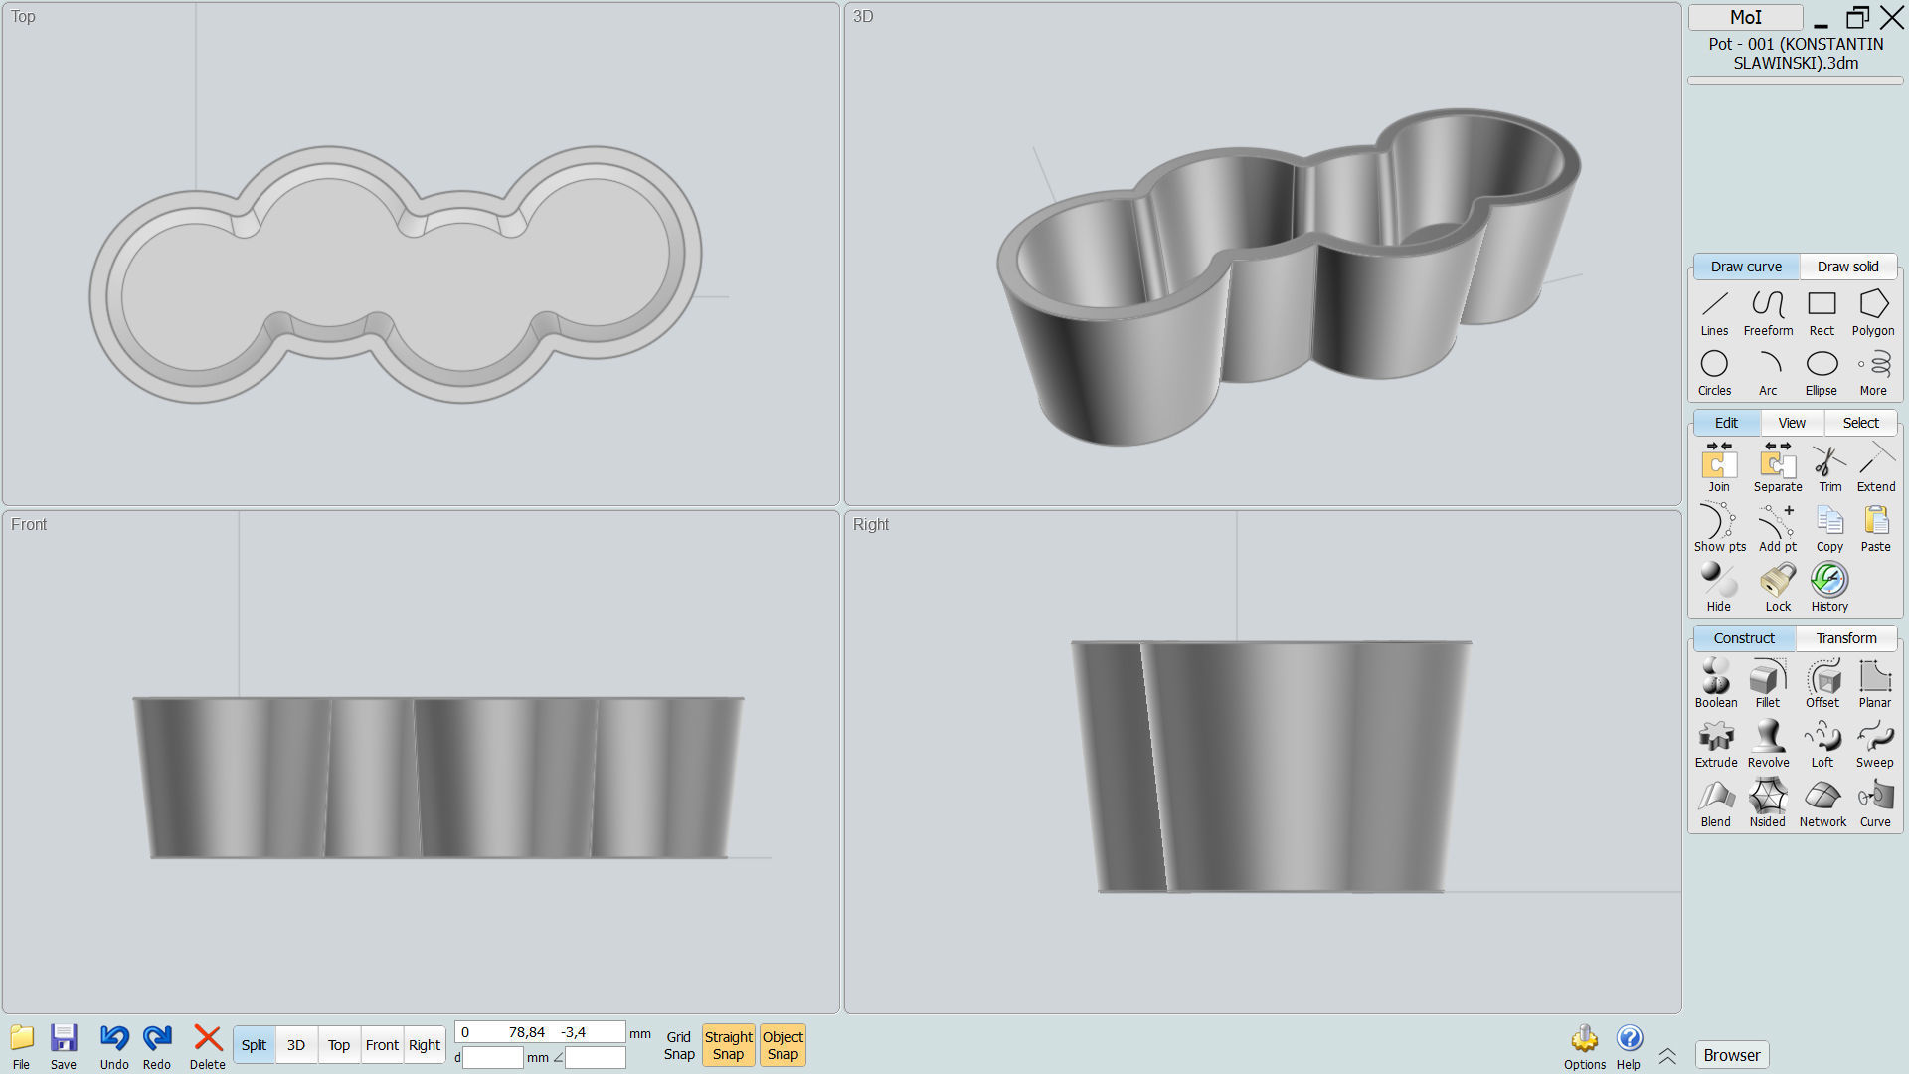Switch to Split viewport layout
Viewport: 1909px width, 1074px height.
254,1045
